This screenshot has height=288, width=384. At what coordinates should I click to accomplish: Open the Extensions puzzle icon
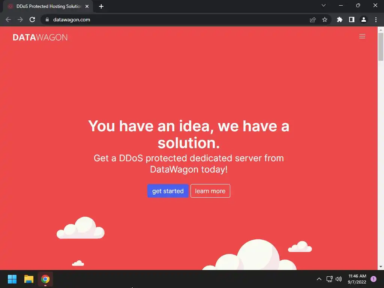coord(340,19)
